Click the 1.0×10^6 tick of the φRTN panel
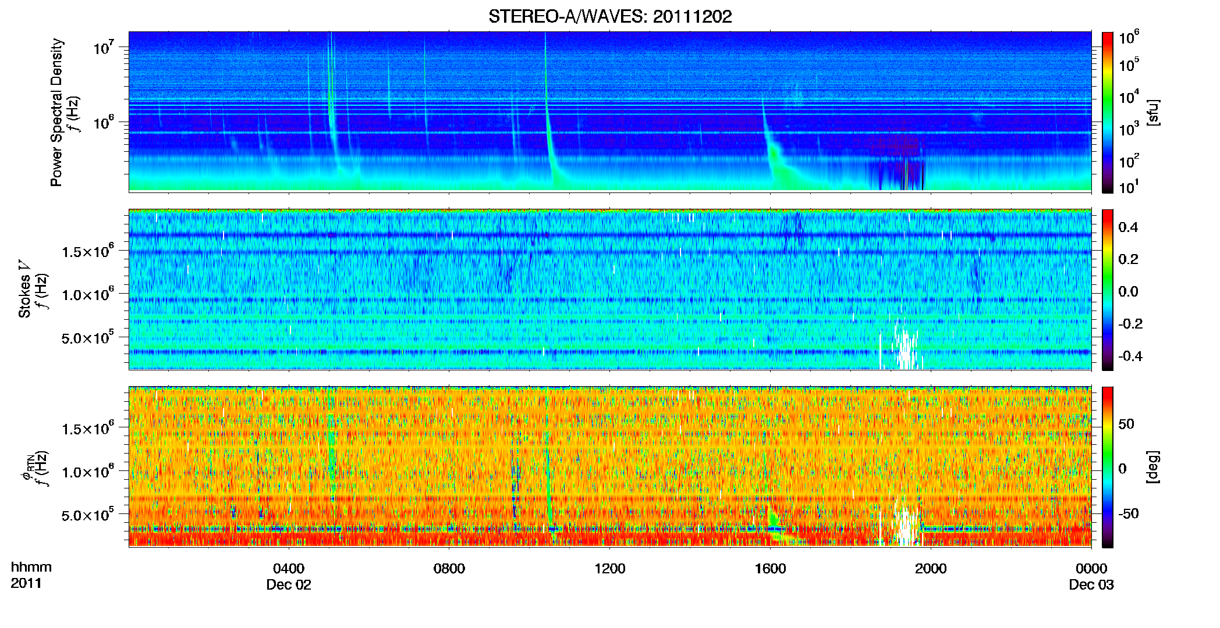This screenshot has height=628, width=1220. click(88, 472)
